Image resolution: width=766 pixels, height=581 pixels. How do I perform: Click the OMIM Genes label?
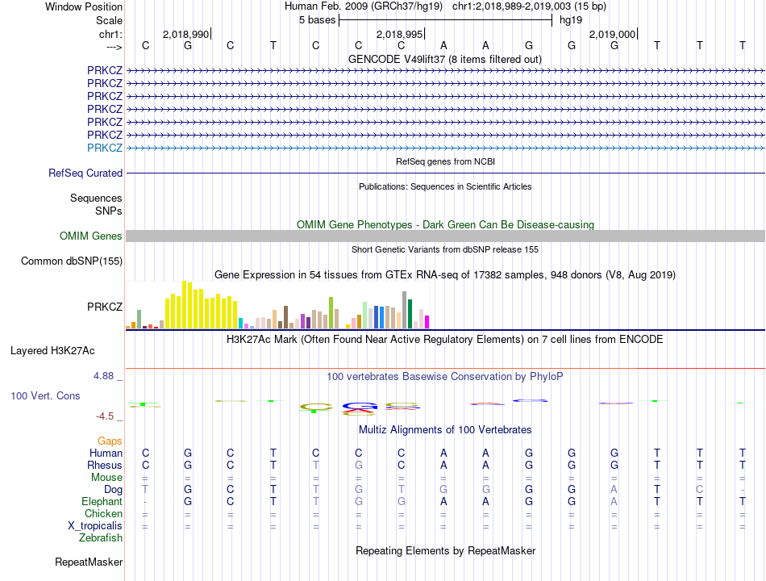click(x=91, y=236)
